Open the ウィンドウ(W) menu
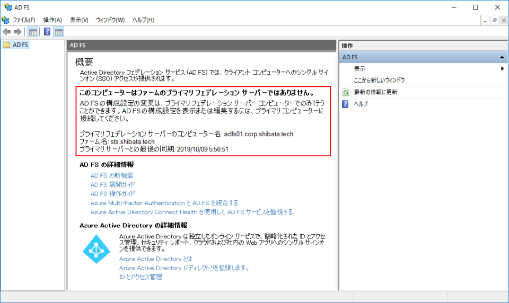 point(110,20)
